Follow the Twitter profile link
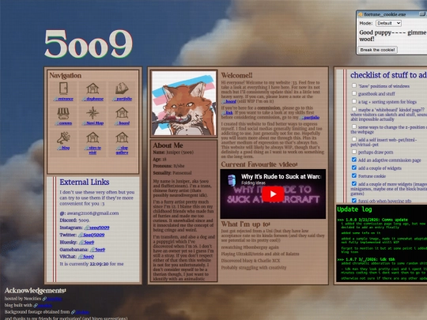 pyautogui.click(x=91, y=235)
